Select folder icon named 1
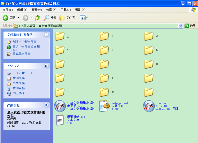The image size is (198, 143). [x=60, y=36]
